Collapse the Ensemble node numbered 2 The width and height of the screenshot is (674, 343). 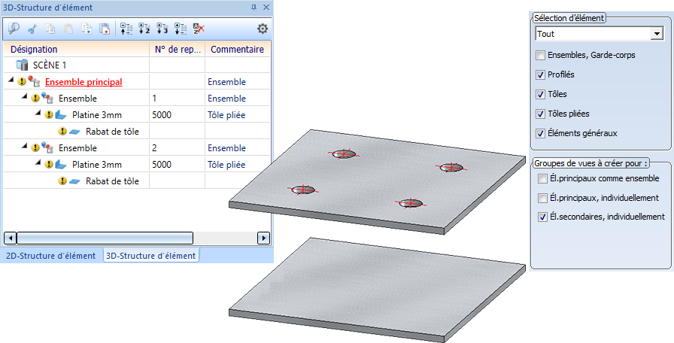25,147
